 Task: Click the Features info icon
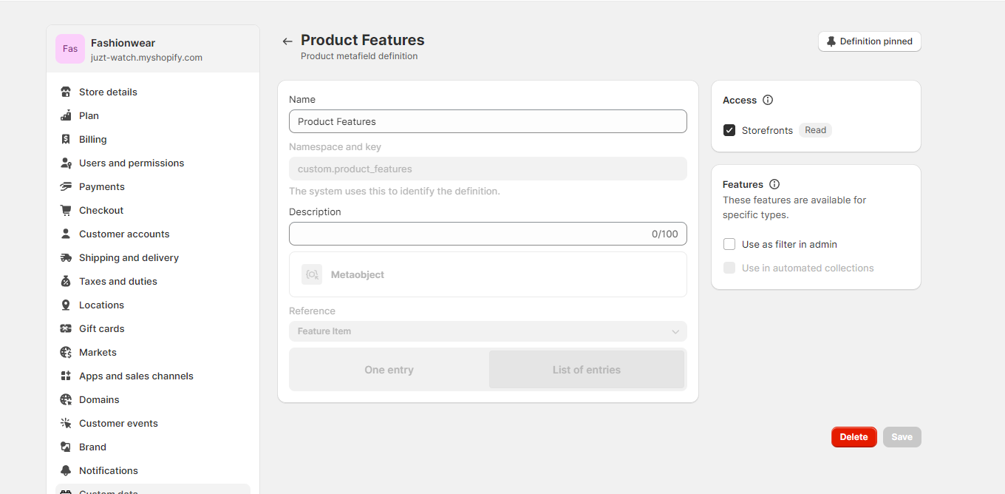pos(774,184)
